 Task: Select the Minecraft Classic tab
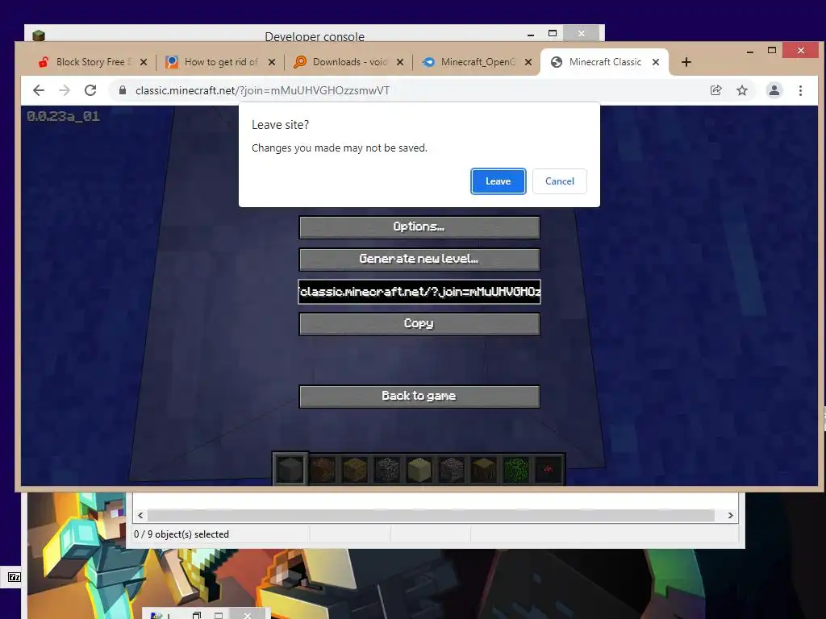coord(604,62)
